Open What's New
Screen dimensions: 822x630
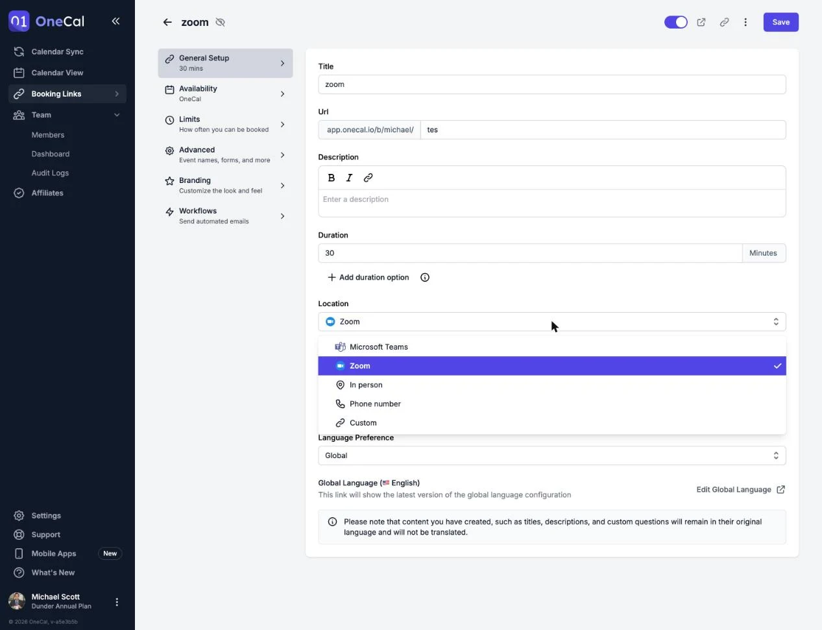point(67,572)
